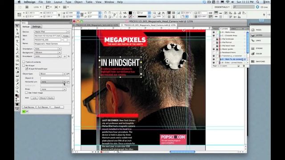
Task: Open the Knockback dropdown
Action: (48, 56)
